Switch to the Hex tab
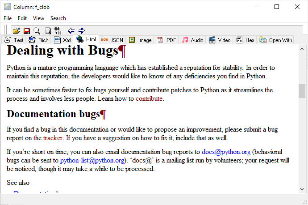This screenshot has width=308, height=205. (x=245, y=40)
